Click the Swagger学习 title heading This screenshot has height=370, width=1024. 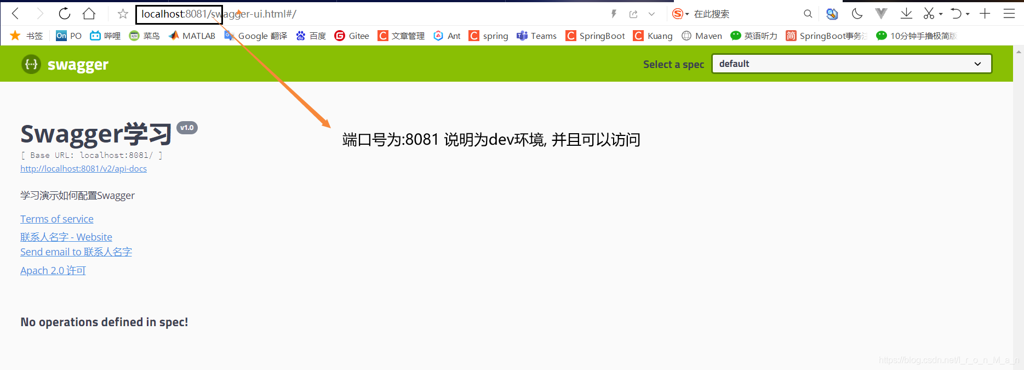[x=96, y=134]
